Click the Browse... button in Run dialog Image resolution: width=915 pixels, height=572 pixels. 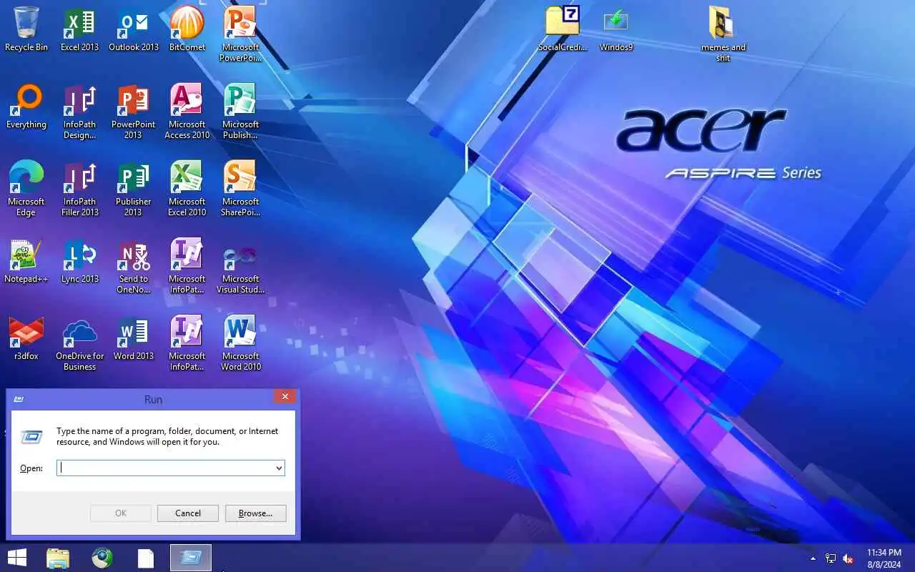(255, 513)
